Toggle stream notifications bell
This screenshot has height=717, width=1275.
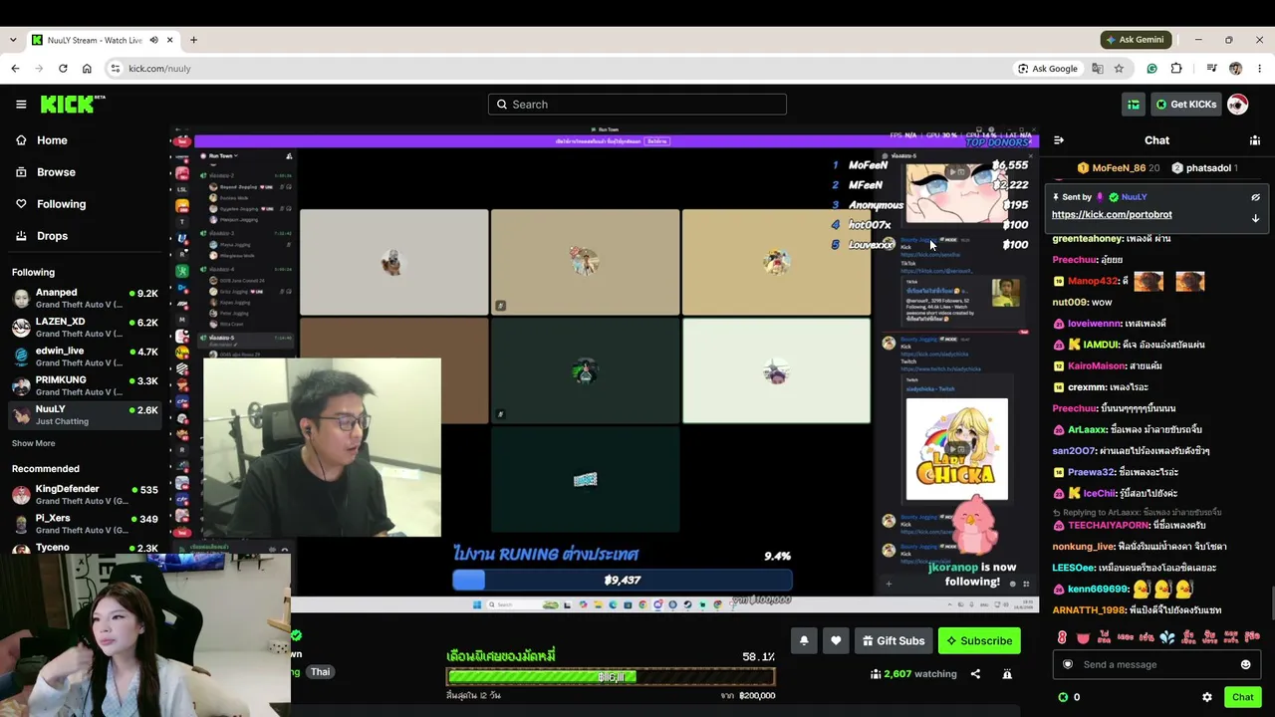[x=804, y=640]
